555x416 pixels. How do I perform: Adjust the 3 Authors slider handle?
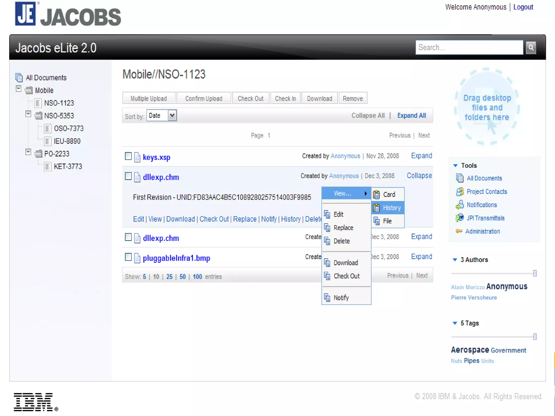pyautogui.click(x=535, y=273)
